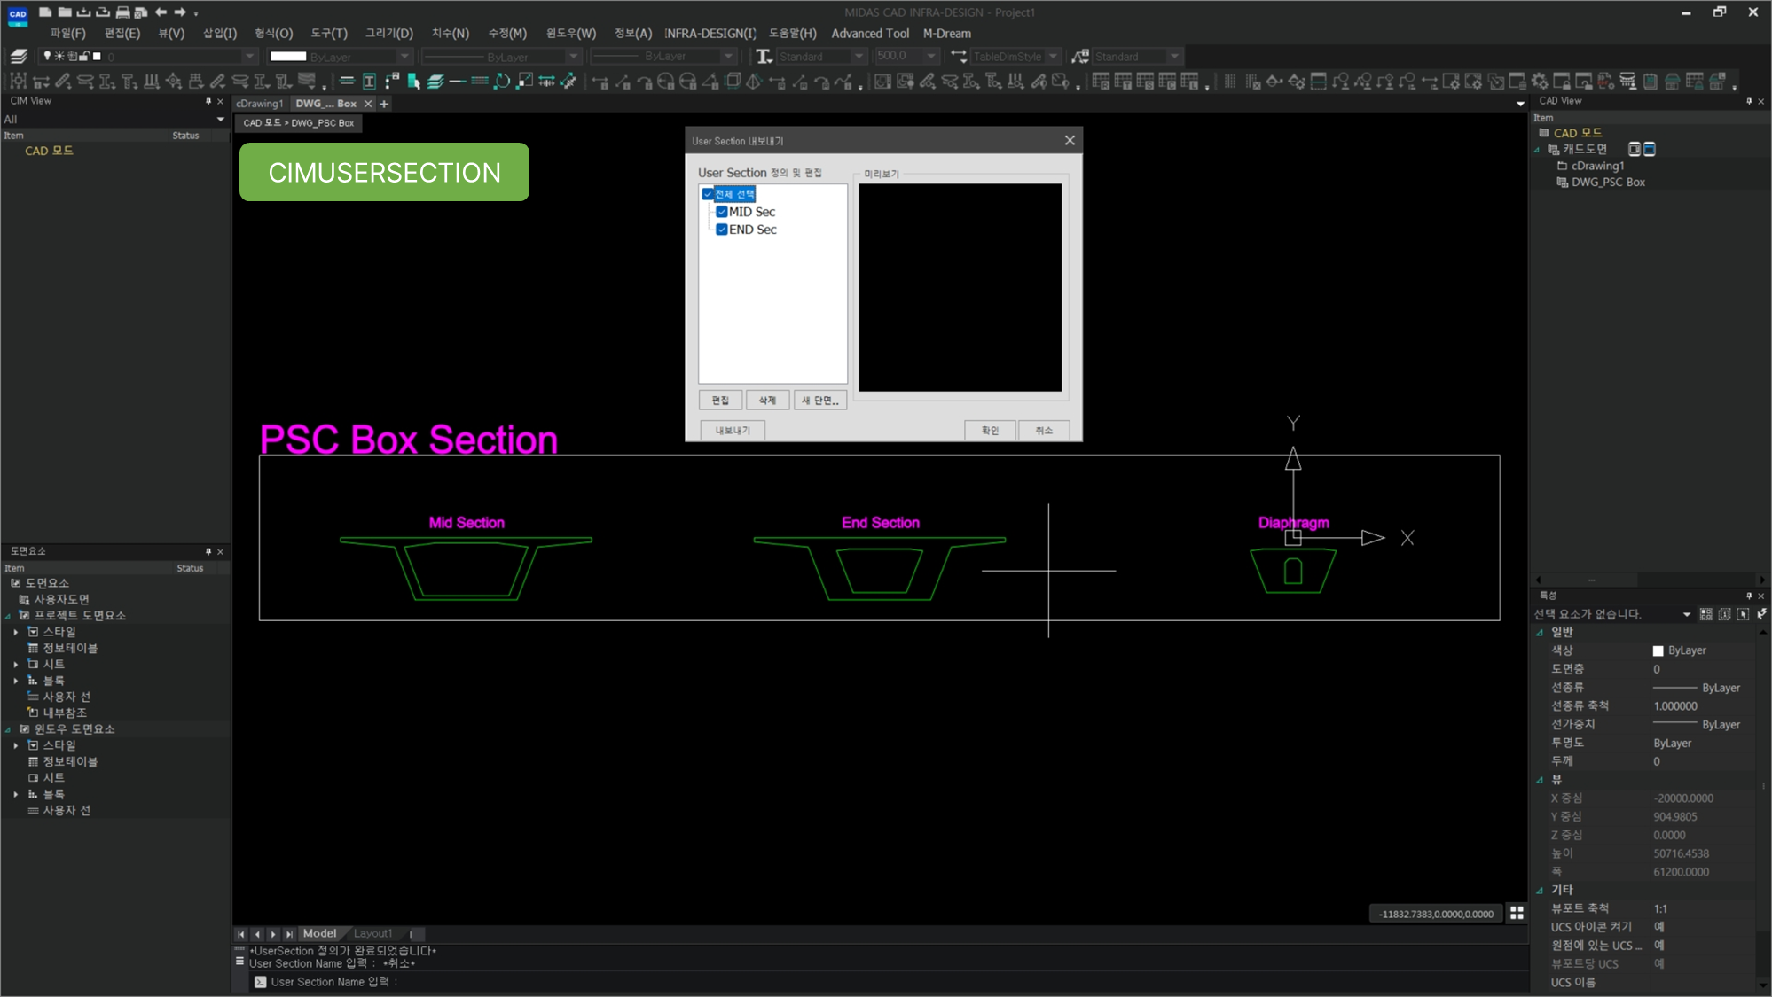Click the text box 'I' toolbar icon
The image size is (1772, 997).
369,82
